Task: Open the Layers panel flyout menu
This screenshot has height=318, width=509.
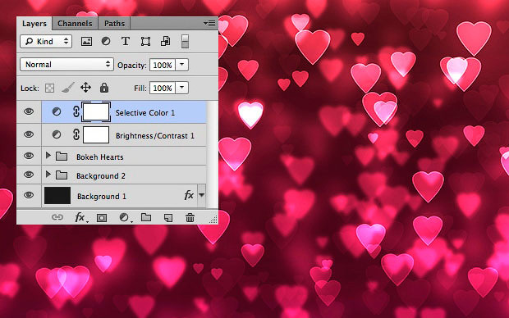Action: [x=209, y=23]
